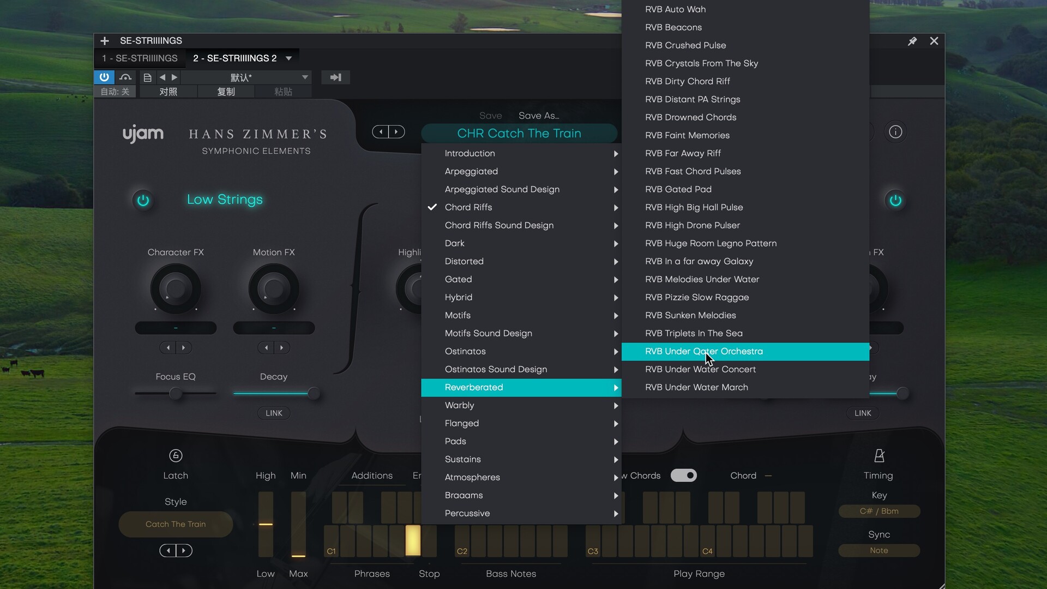Select Chord Riffs menu category
The height and width of the screenshot is (589, 1047).
(521, 208)
